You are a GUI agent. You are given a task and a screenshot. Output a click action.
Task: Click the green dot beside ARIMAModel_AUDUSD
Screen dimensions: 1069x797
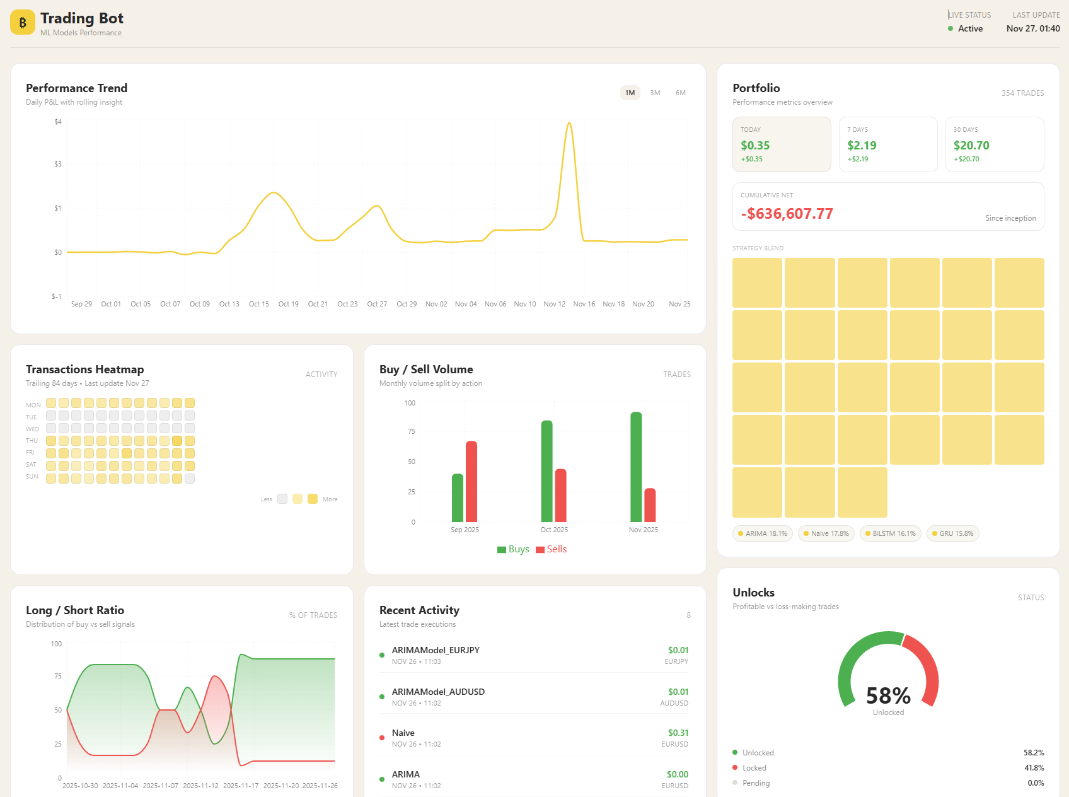pos(381,697)
